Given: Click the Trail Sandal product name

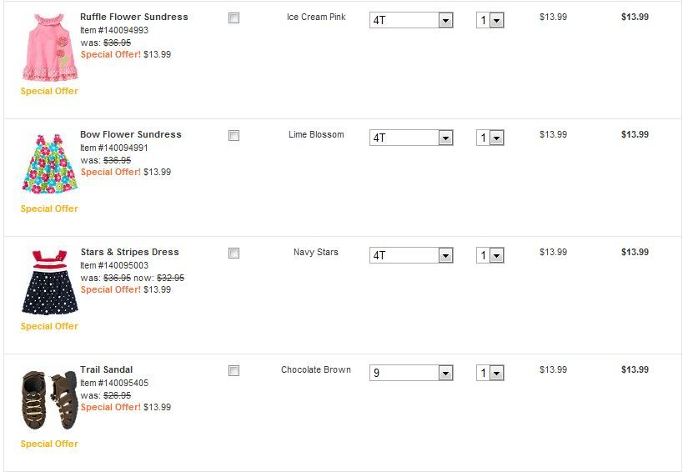Looking at the screenshot, I should 107,369.
